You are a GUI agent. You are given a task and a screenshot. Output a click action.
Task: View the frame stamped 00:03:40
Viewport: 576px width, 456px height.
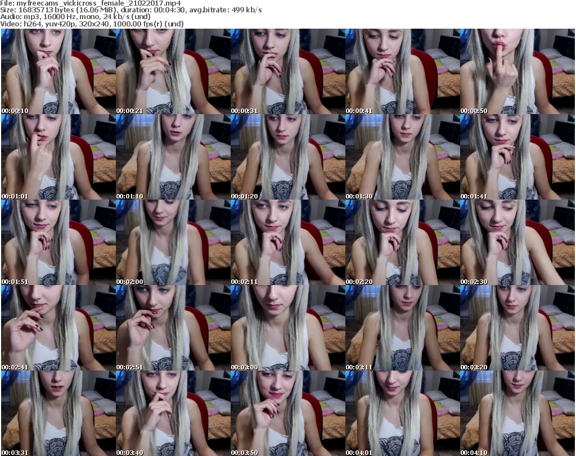click(x=173, y=413)
